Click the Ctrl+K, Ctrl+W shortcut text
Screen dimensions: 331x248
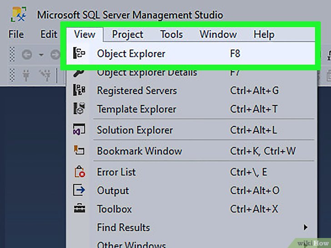[263, 151]
